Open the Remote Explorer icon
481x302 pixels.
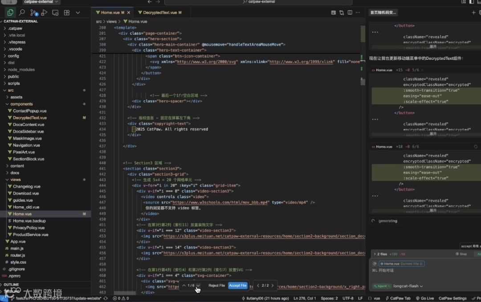55,12
